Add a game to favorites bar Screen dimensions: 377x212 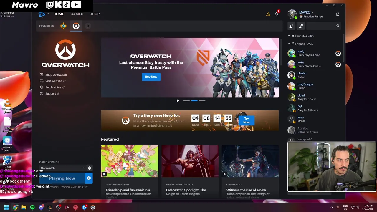coord(88,26)
